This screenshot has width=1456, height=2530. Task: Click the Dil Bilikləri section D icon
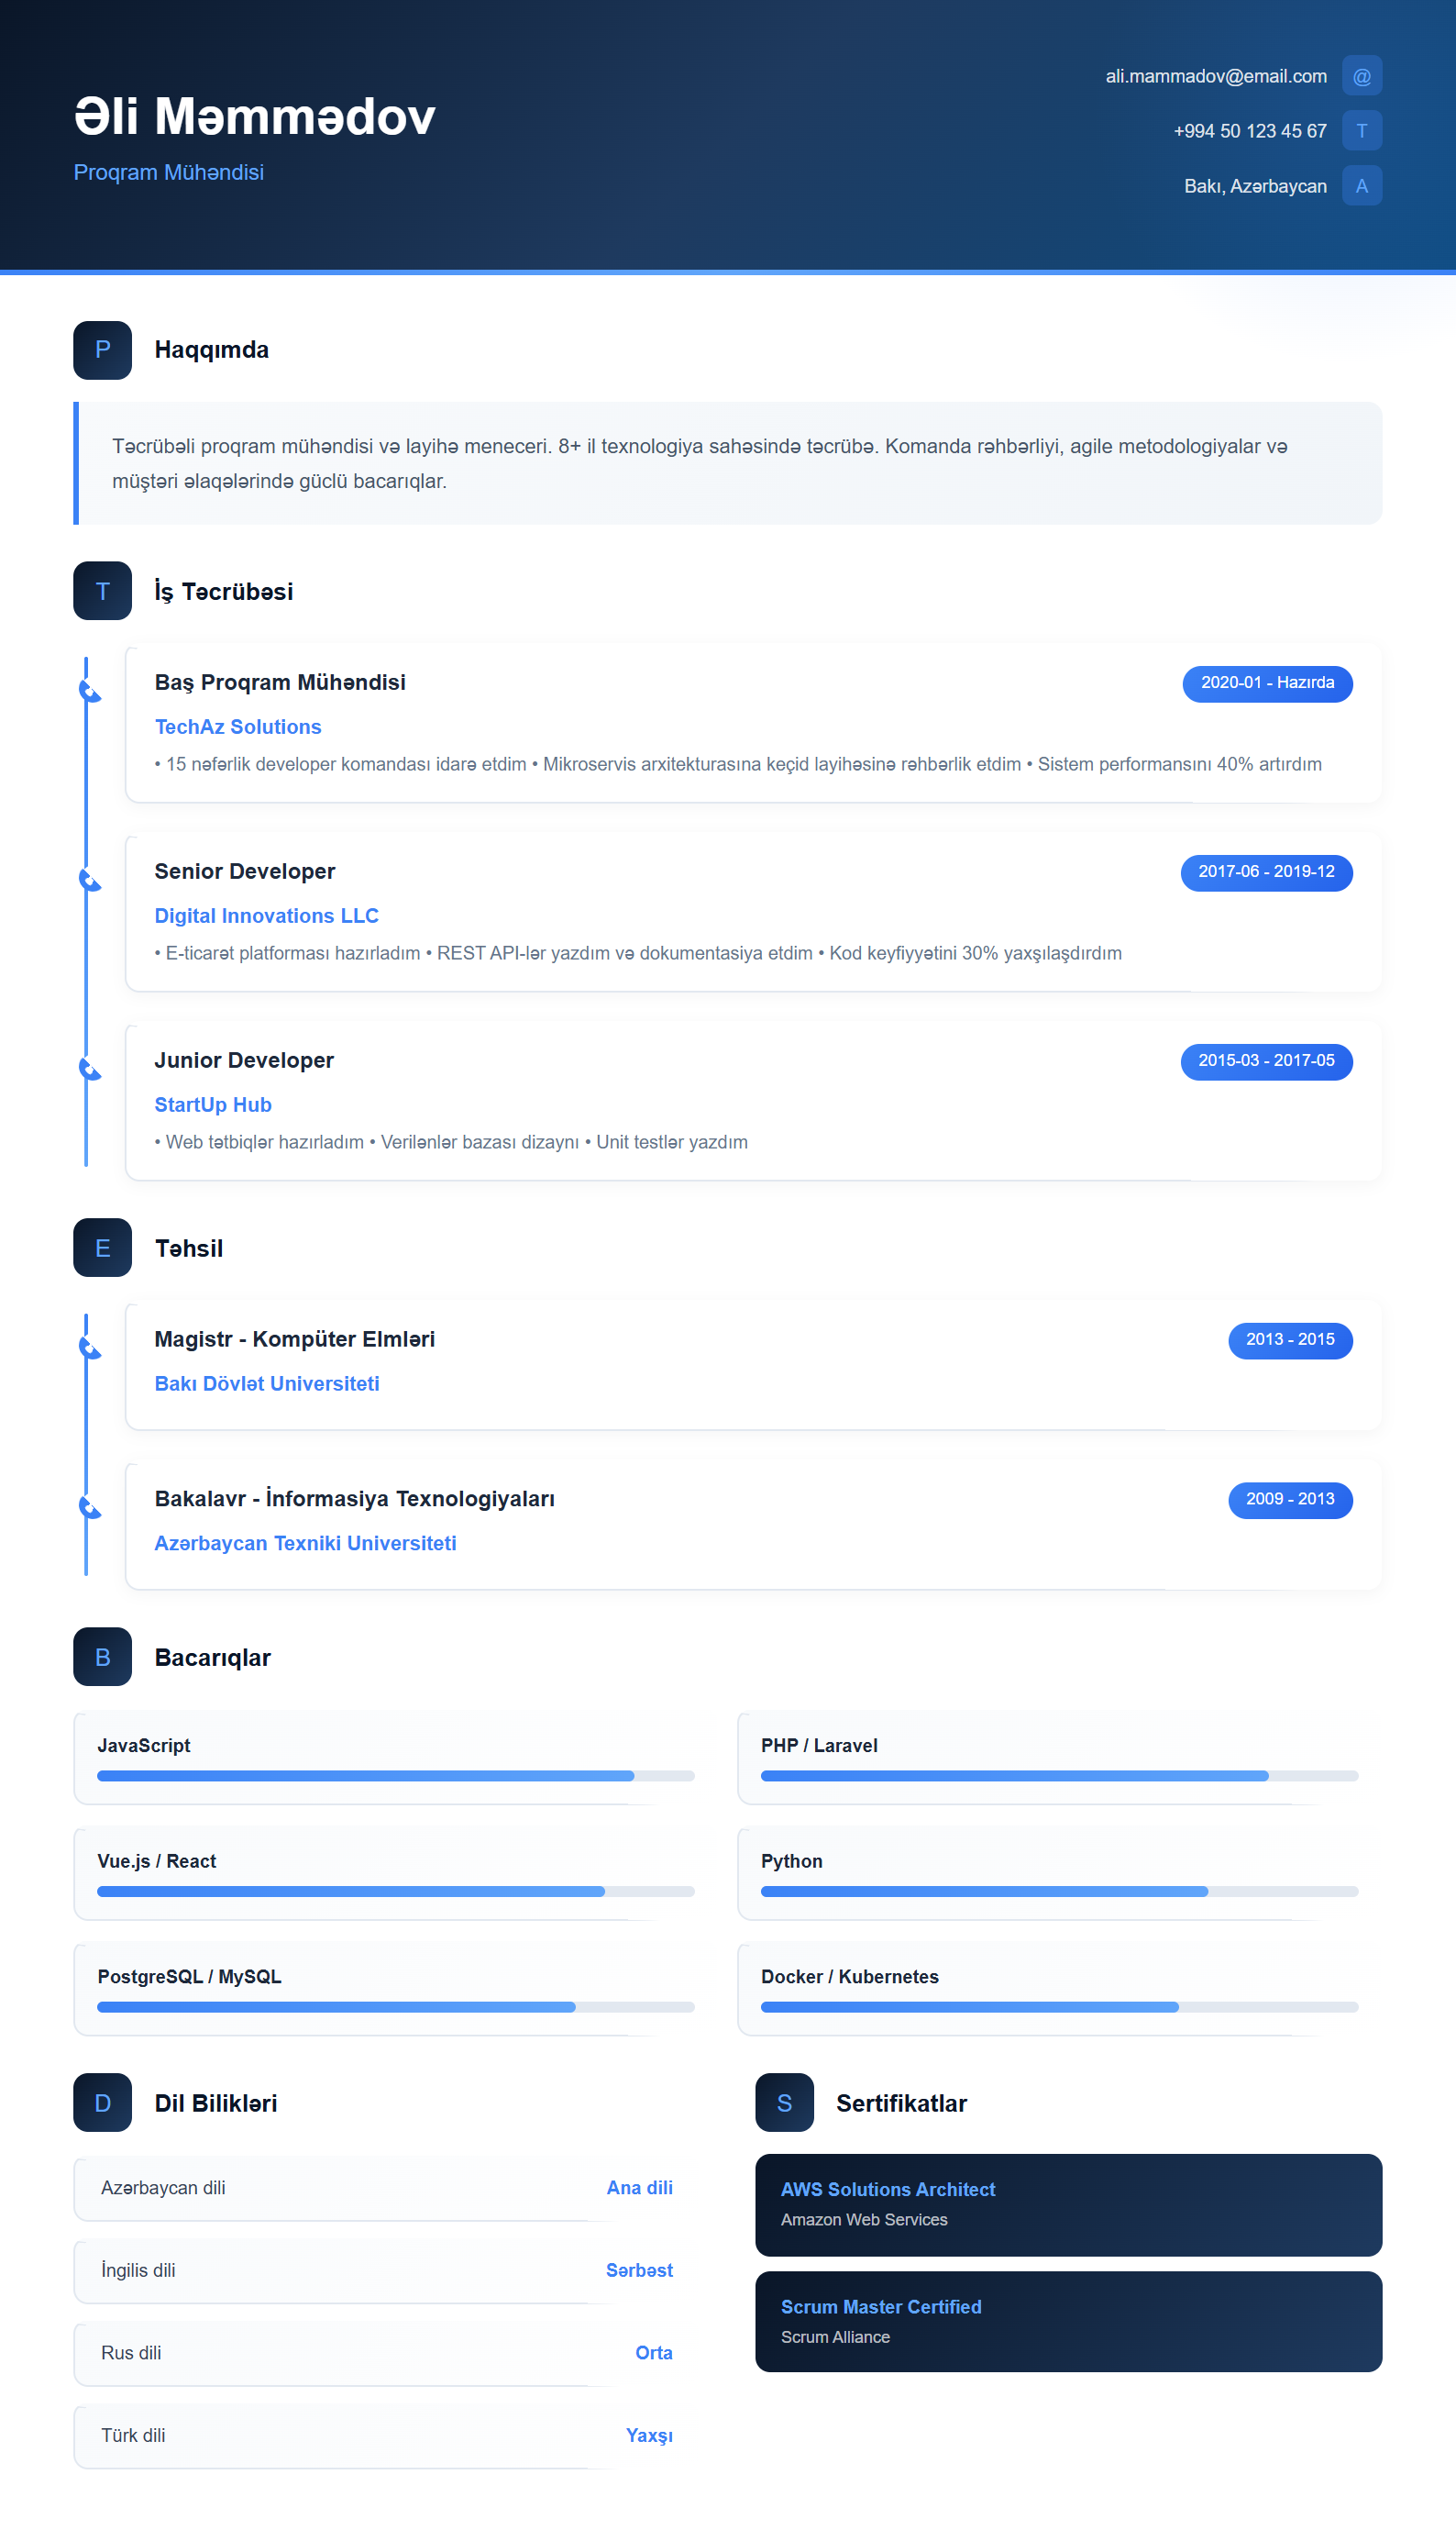point(102,2102)
